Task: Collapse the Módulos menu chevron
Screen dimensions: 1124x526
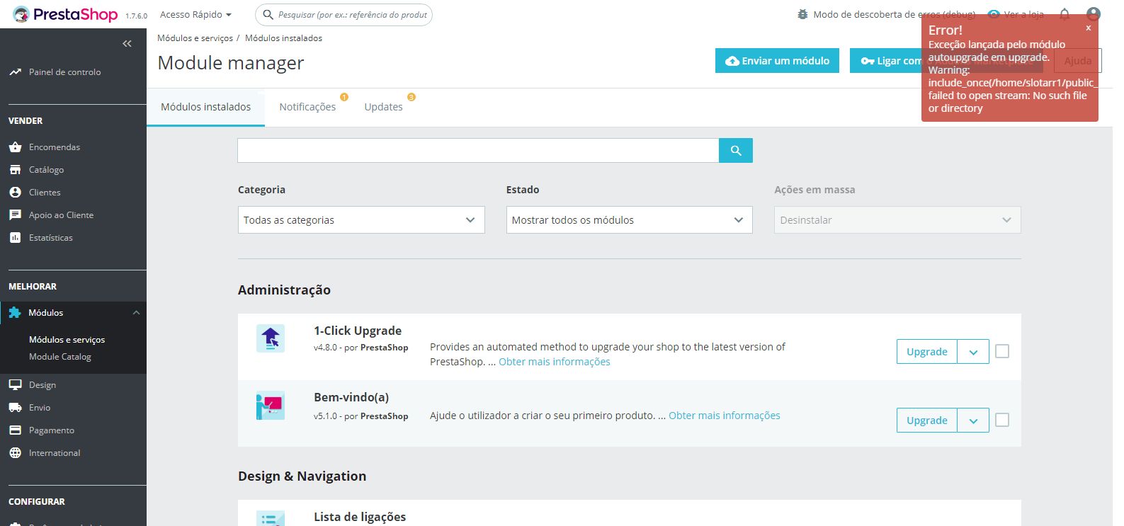Action: point(136,313)
